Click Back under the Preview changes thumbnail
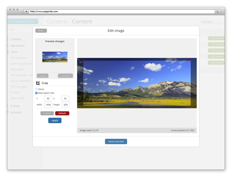 [43, 75]
